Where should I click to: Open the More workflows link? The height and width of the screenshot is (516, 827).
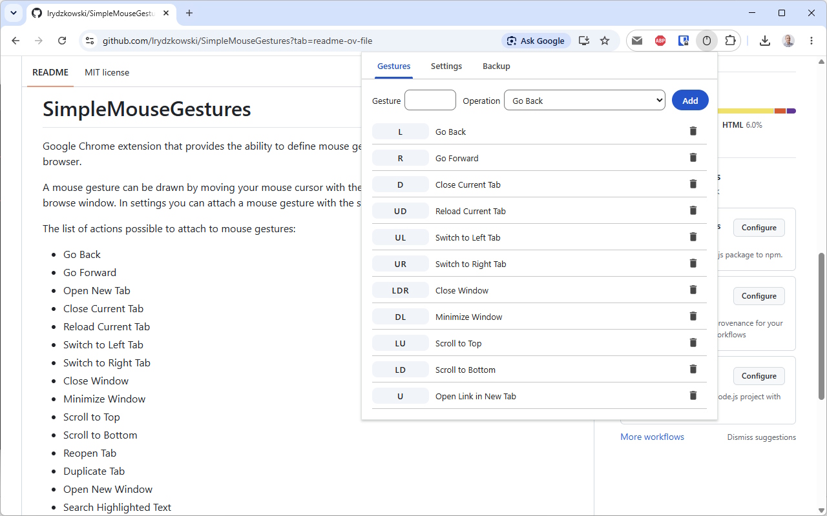652,437
